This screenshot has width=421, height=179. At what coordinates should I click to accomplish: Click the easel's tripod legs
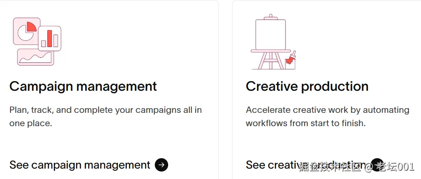point(270,61)
